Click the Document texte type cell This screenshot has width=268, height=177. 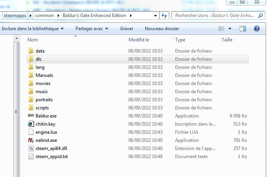tap(191, 157)
